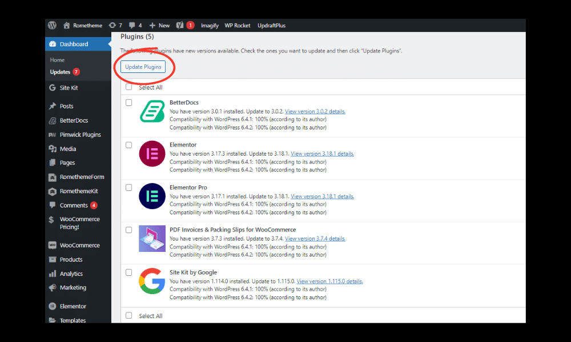Click the WooCommerce Woo sidebar icon
Image resolution: width=571 pixels, height=342 pixels.
[53, 245]
